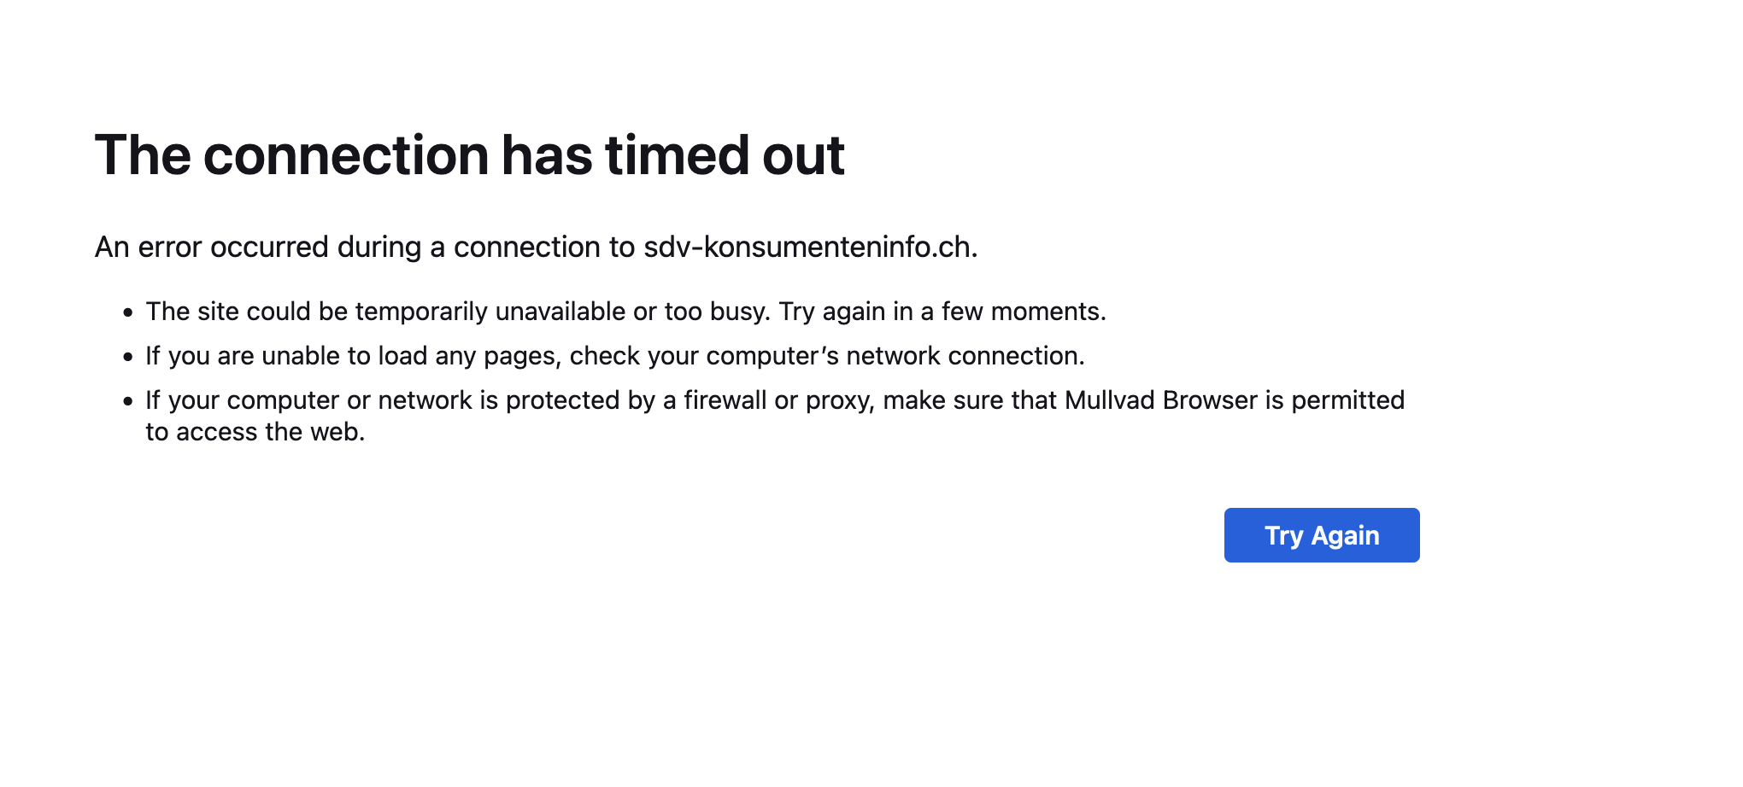Click the bullet dot before 'If your computer or network'

128,402
